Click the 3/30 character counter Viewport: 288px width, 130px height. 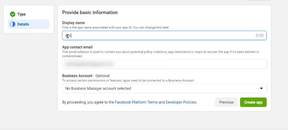(x=260, y=35)
